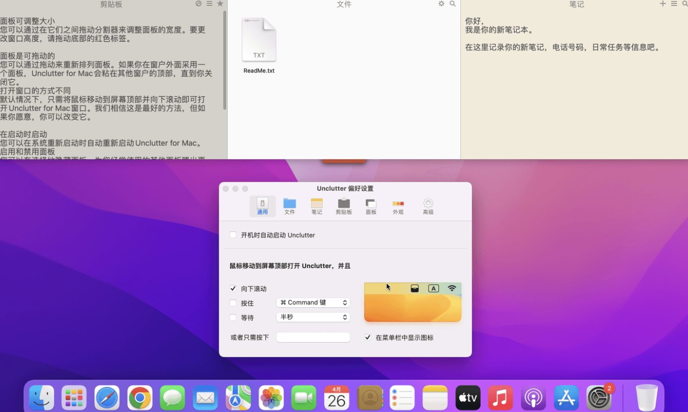Open the 高级 advanced preferences gear
This screenshot has width=688, height=412.
tap(428, 206)
